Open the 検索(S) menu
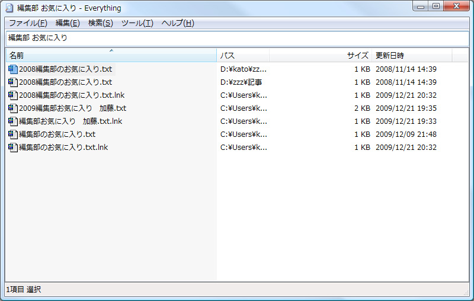The image size is (474, 301). tap(101, 23)
